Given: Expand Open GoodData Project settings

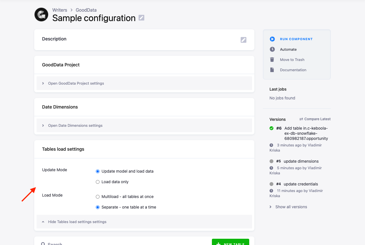Looking at the screenshot, I should 144,83.
